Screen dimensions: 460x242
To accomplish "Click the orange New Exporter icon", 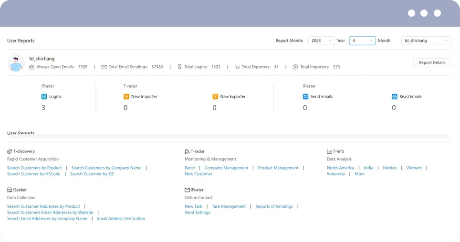I will pyautogui.click(x=215, y=96).
